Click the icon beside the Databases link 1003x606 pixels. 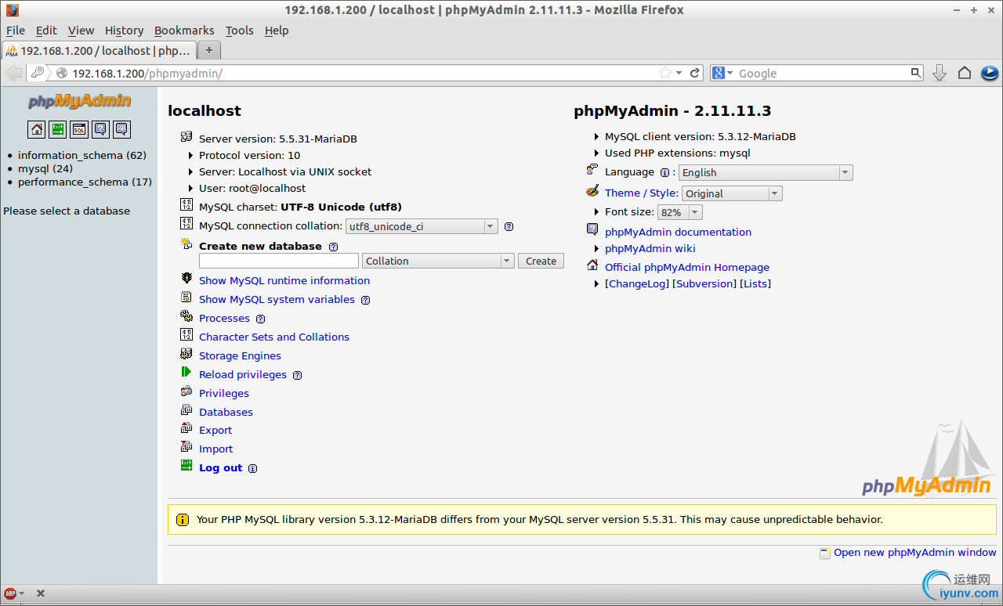click(x=186, y=410)
